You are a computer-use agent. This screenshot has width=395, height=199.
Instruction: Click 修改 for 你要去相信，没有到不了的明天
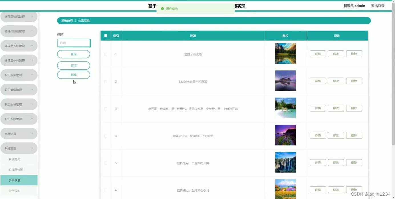pos(336,135)
